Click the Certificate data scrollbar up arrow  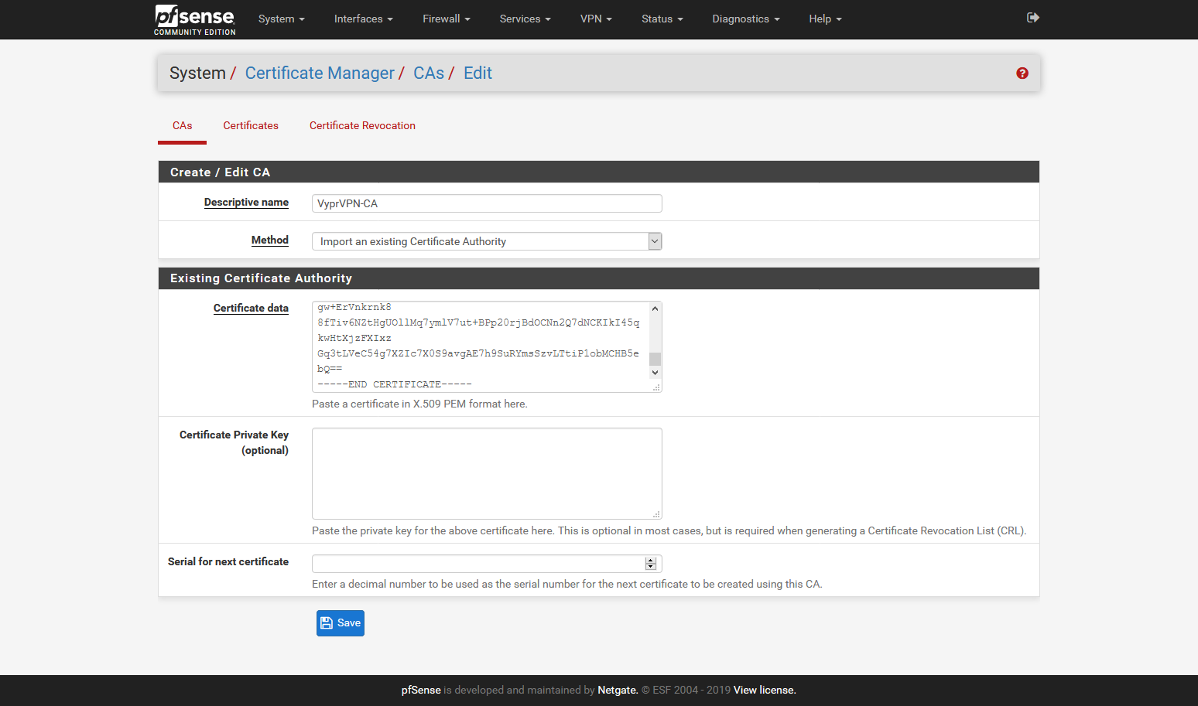655,309
